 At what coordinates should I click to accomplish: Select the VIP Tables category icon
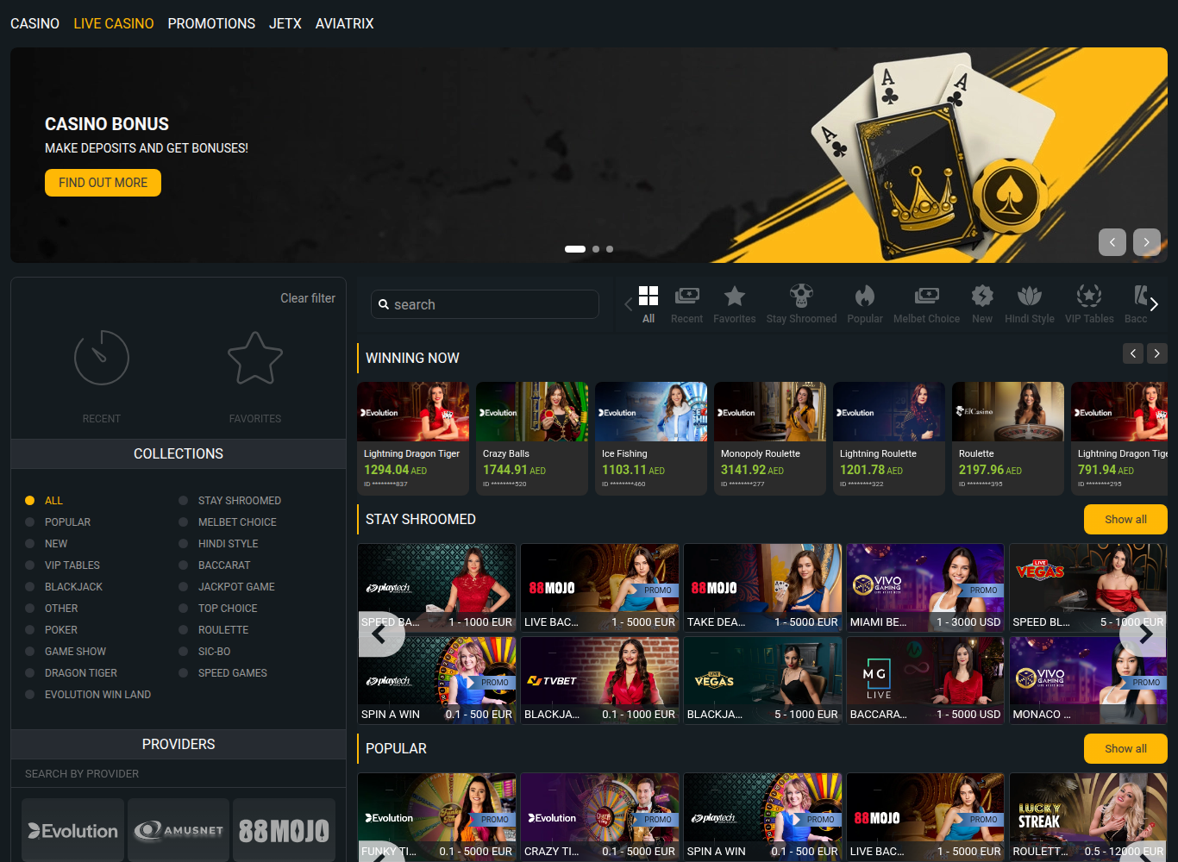click(1089, 304)
